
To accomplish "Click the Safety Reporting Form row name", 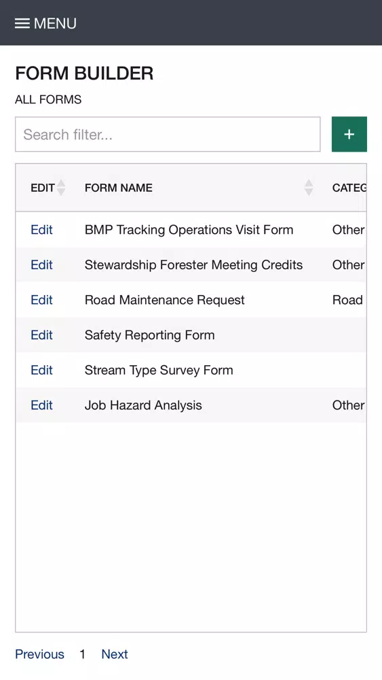I will click(x=150, y=335).
